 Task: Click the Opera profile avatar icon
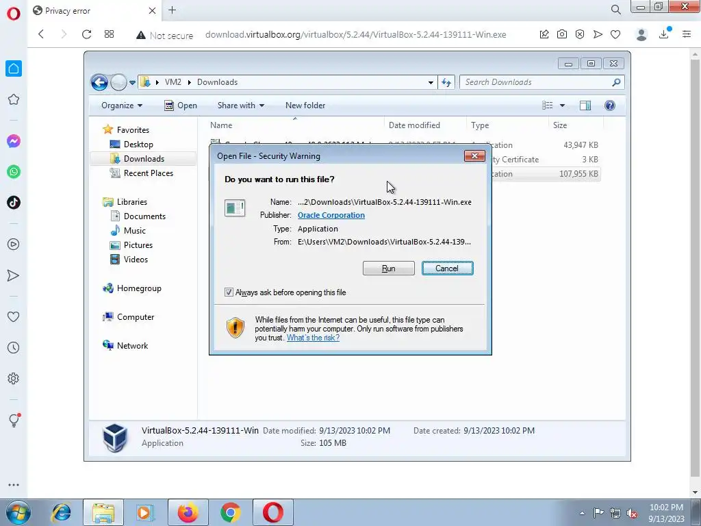click(x=641, y=34)
